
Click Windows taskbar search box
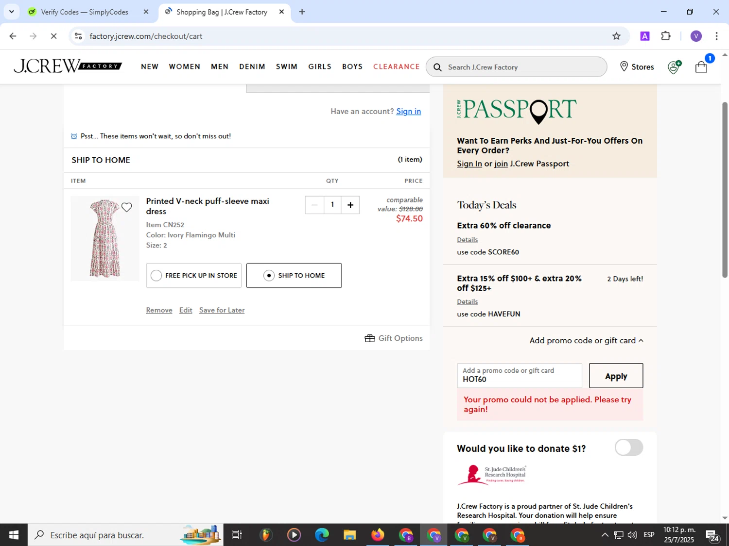tap(125, 535)
